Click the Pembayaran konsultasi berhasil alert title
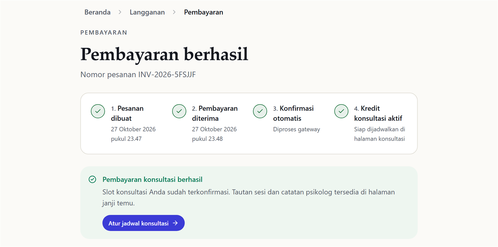Viewport: 498px width, 247px height. [153, 179]
